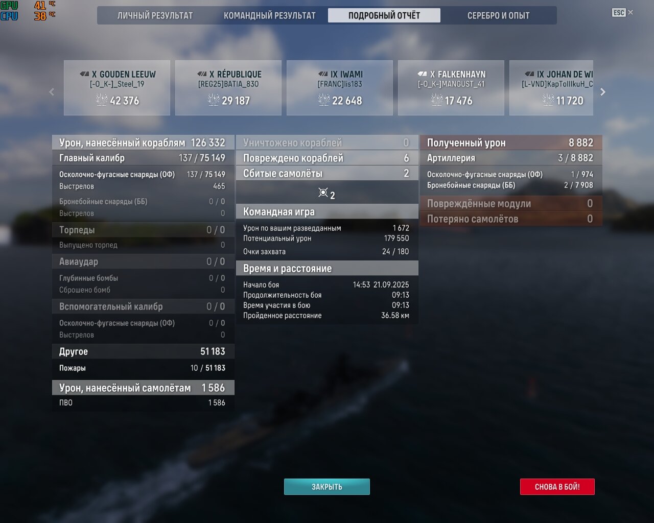Screen dimensions: 654x523
Task: Click the red Снова в бой! button
Action: [557, 487]
